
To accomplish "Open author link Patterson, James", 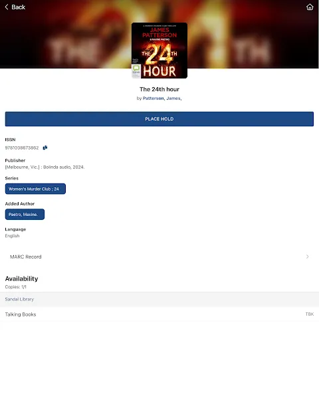I will pyautogui.click(x=162, y=98).
